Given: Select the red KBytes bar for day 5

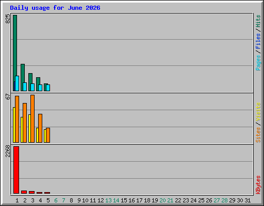Looking at the screenshot, I should (47, 193).
